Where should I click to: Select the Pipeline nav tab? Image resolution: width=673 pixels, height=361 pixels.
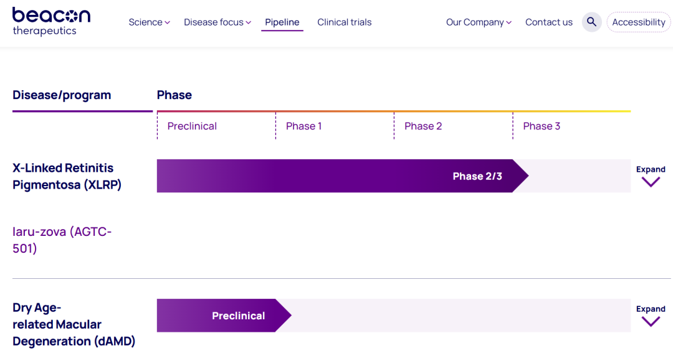[282, 22]
